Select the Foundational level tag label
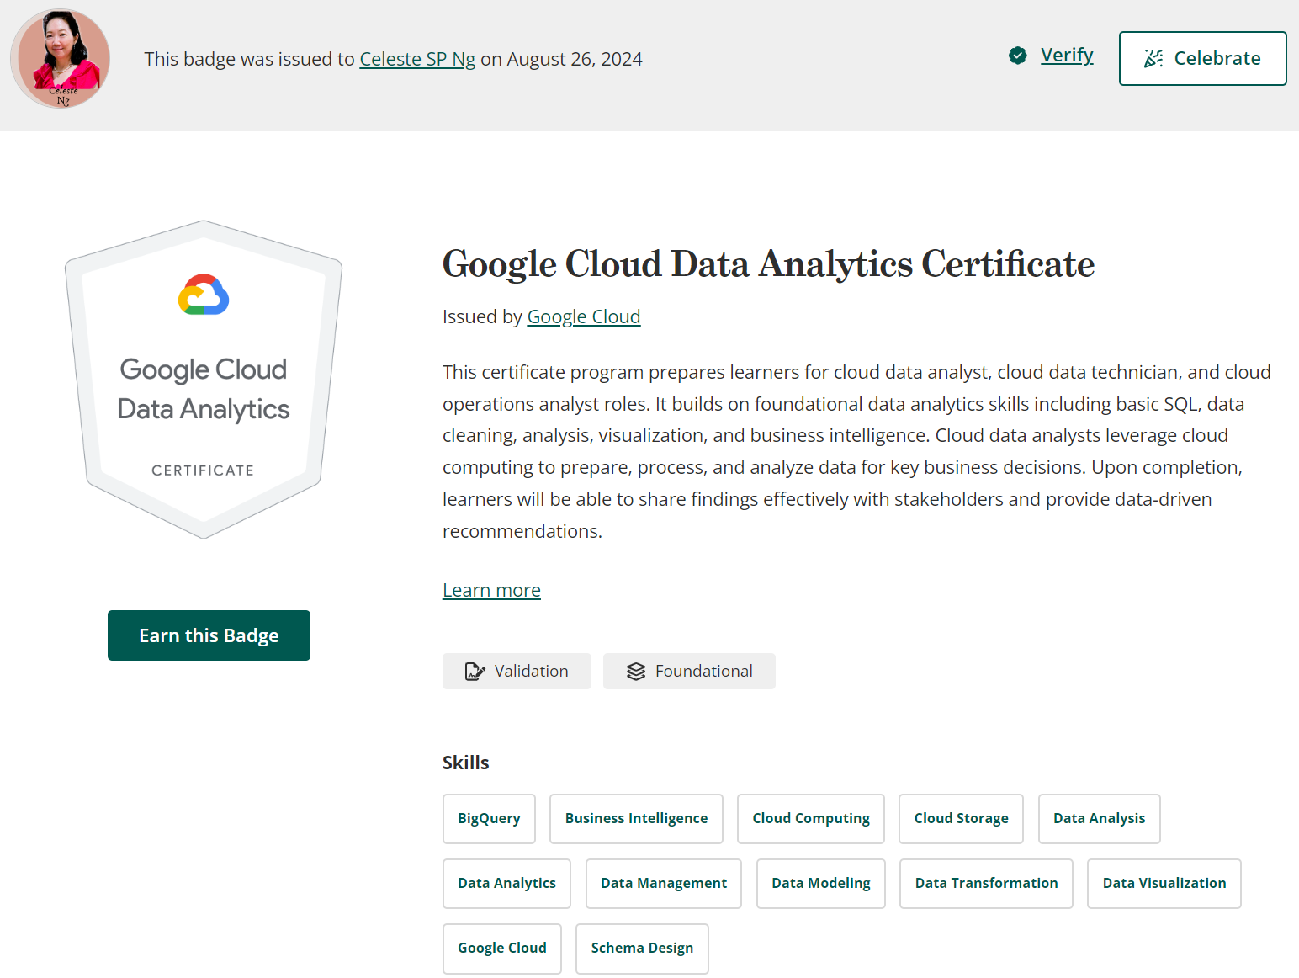1299x978 pixels. (x=704, y=671)
